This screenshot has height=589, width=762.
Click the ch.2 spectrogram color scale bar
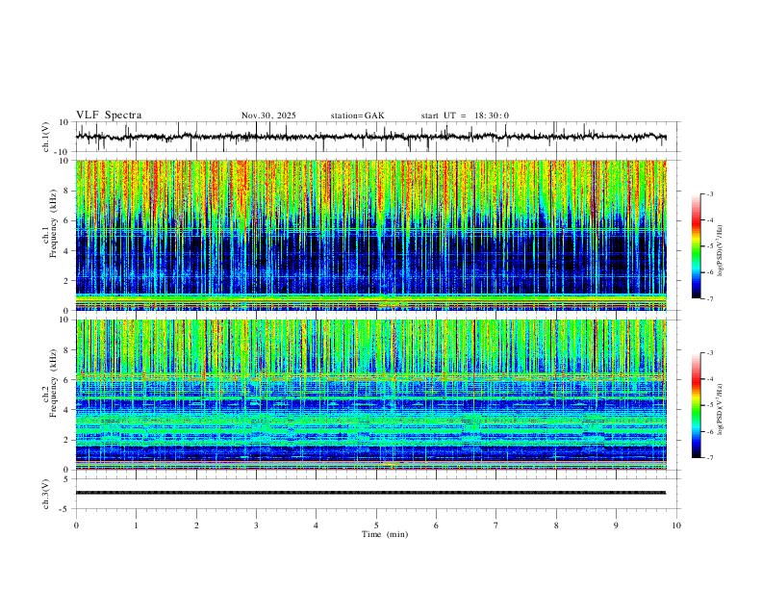[x=697, y=405]
